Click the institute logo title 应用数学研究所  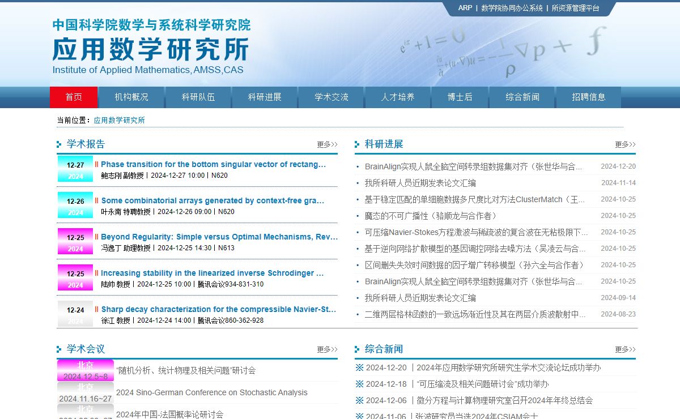(151, 49)
